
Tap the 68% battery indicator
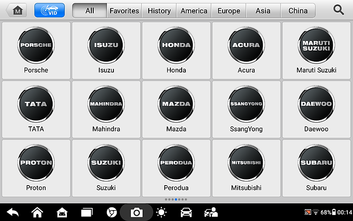click(328, 212)
